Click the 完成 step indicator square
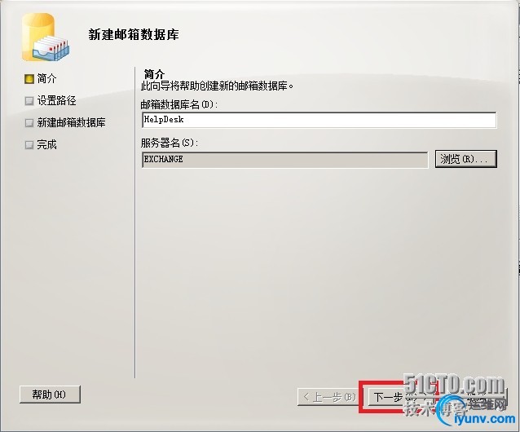Screen dimensions: 520x432 pyautogui.click(x=29, y=145)
